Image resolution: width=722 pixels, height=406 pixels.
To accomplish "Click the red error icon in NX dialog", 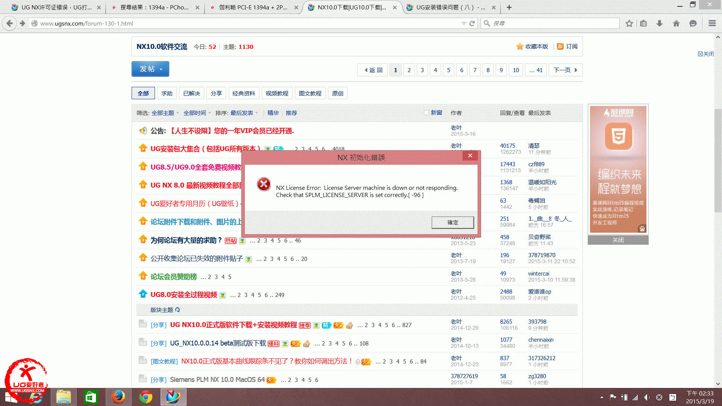I will point(264,184).
